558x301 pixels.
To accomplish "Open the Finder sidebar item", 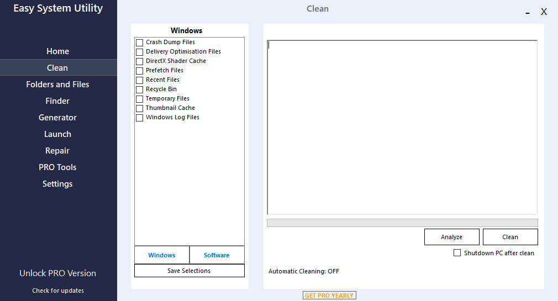I will [57, 101].
